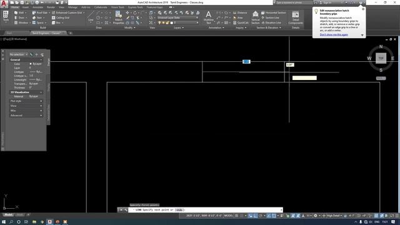The image size is (400, 225).
Task: Select the Move tool in Modify panel
Action: [127, 12]
